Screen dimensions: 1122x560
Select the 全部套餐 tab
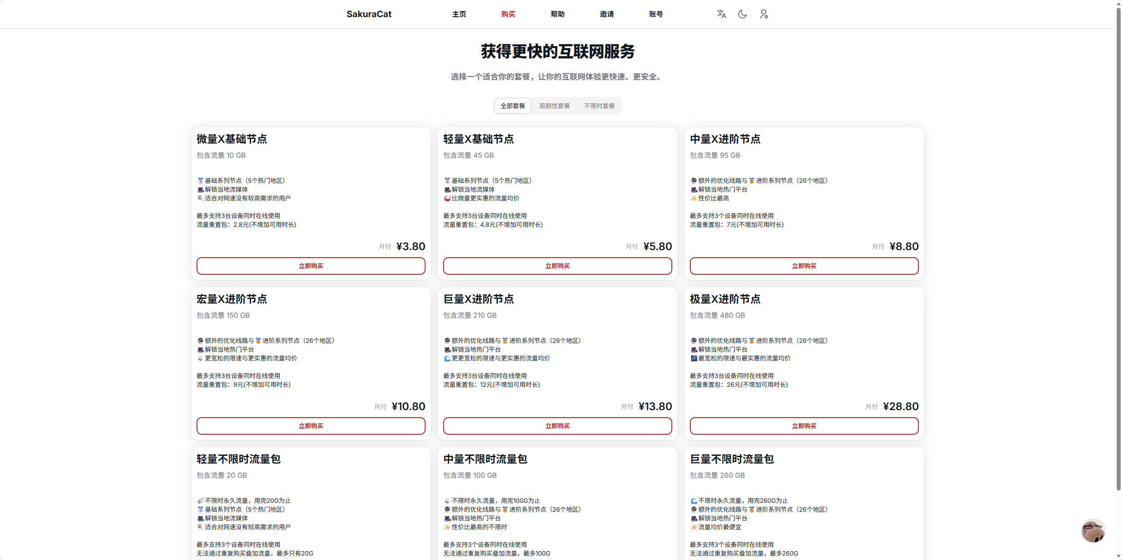[513, 106]
